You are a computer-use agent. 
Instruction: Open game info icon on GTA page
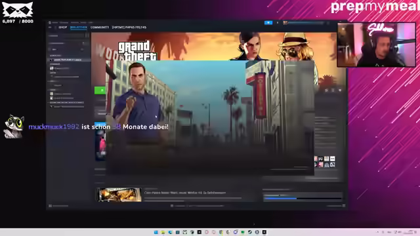click(x=333, y=90)
